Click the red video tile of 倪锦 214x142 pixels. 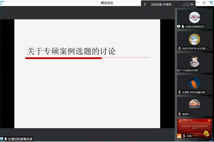(195, 126)
